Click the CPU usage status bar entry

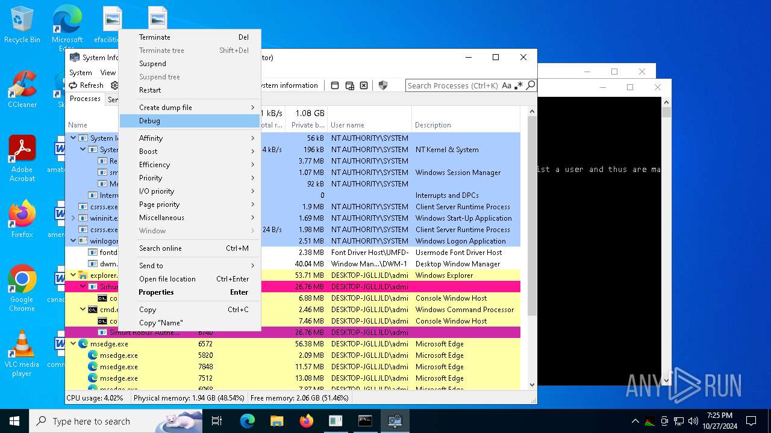coord(95,398)
